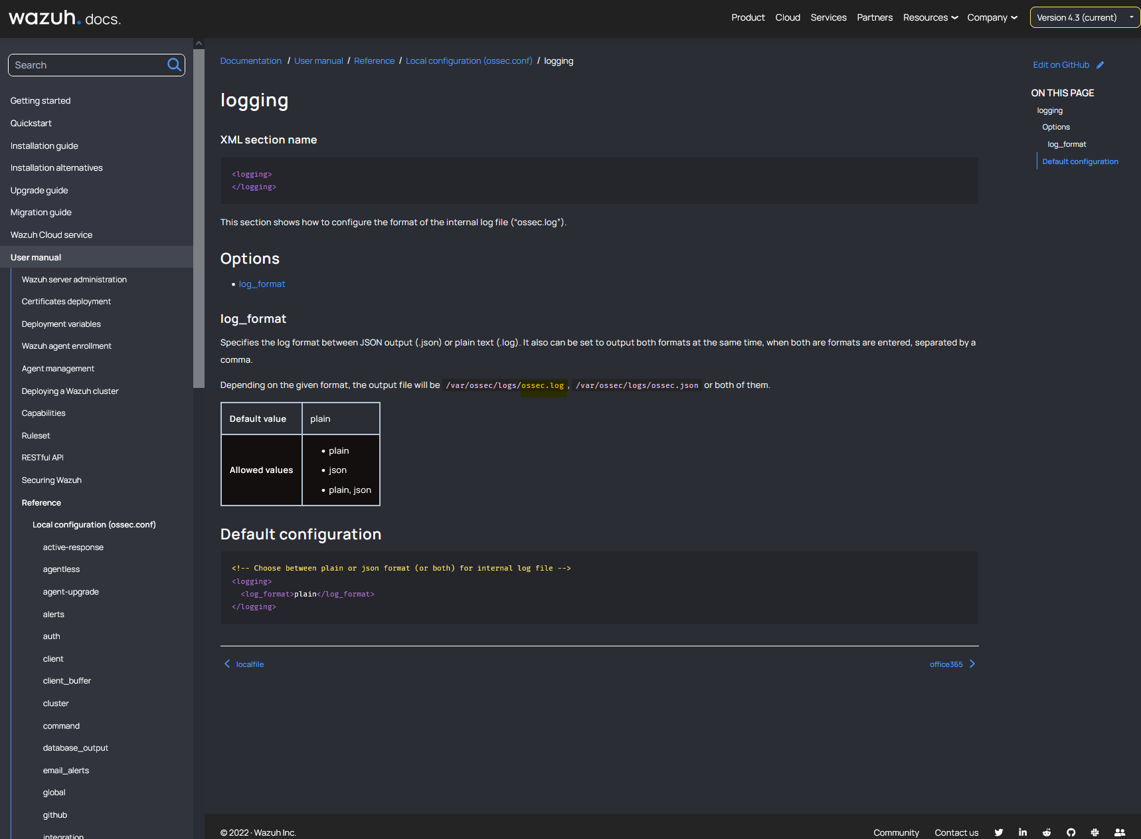1141x839 pixels.
Task: Open the Partners page from top navigation
Action: pos(874,17)
